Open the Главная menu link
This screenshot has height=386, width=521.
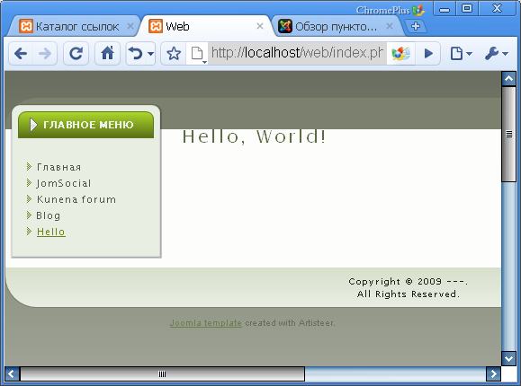pyautogui.click(x=58, y=167)
